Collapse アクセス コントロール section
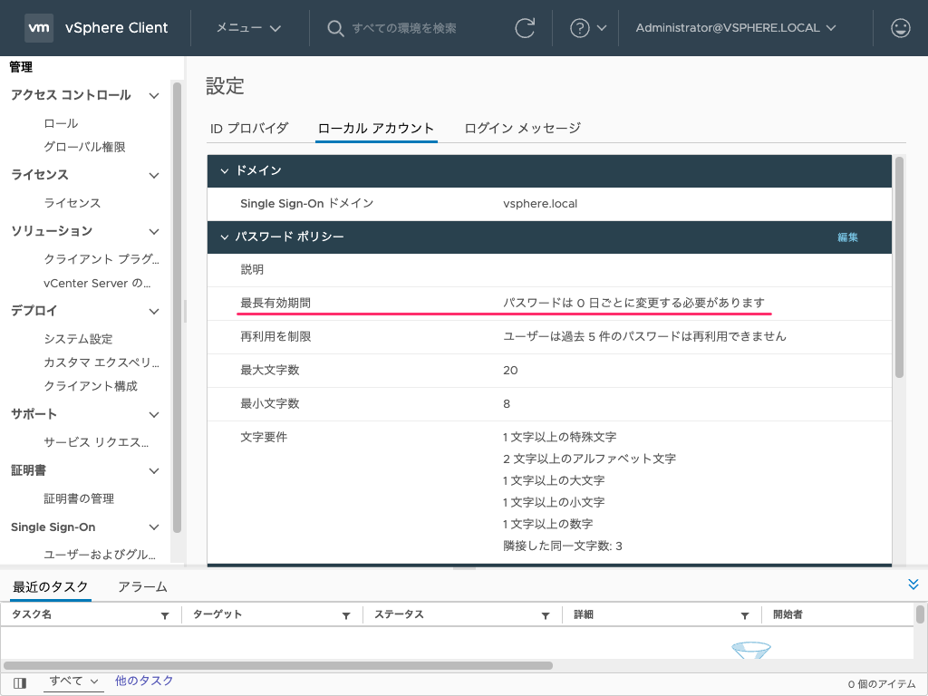 point(154,96)
